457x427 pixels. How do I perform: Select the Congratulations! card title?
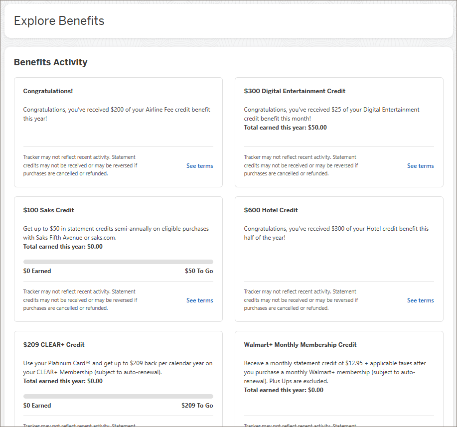(x=48, y=91)
